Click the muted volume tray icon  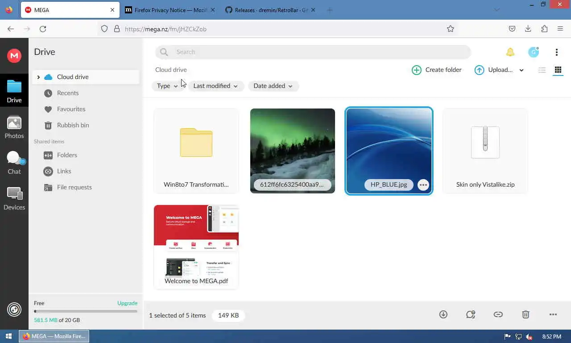tap(529, 337)
